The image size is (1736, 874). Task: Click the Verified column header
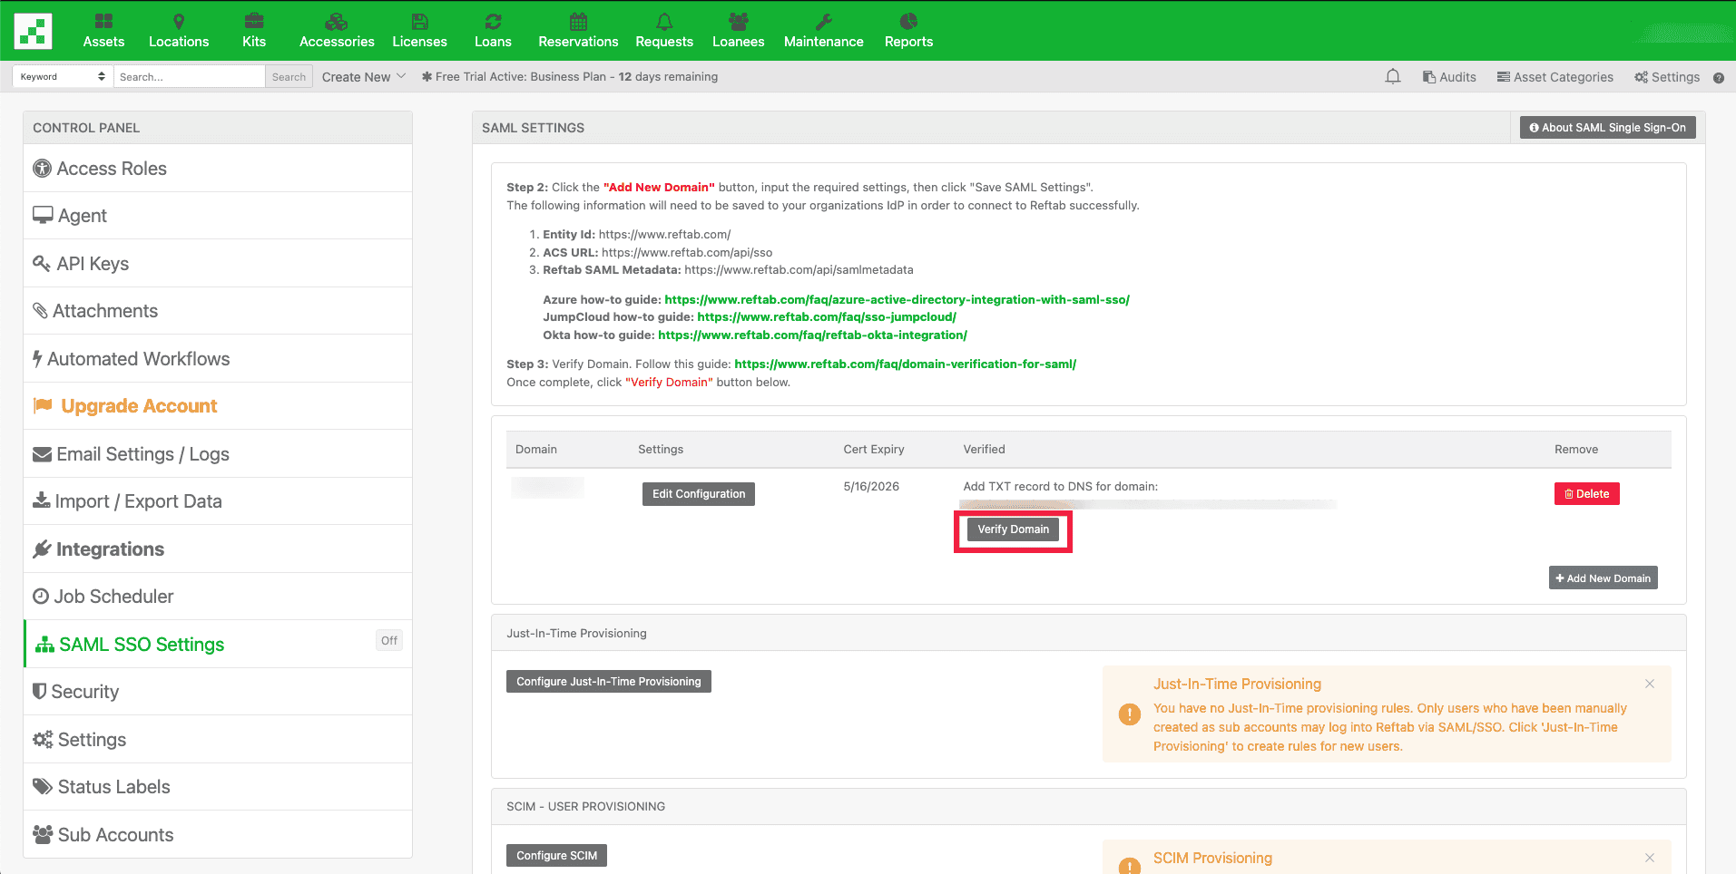coord(984,450)
